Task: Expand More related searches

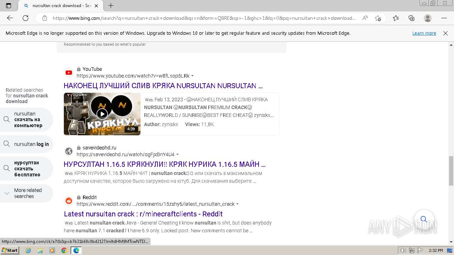Action: [x=27, y=193]
